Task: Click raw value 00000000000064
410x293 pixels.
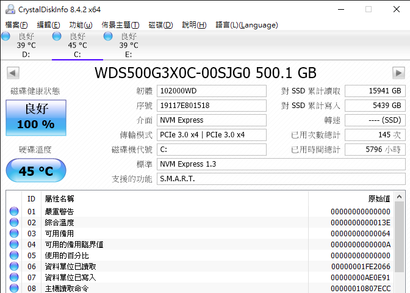Action: coord(361,234)
